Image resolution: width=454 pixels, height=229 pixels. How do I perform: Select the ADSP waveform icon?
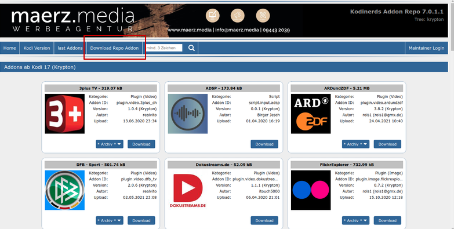click(x=188, y=114)
